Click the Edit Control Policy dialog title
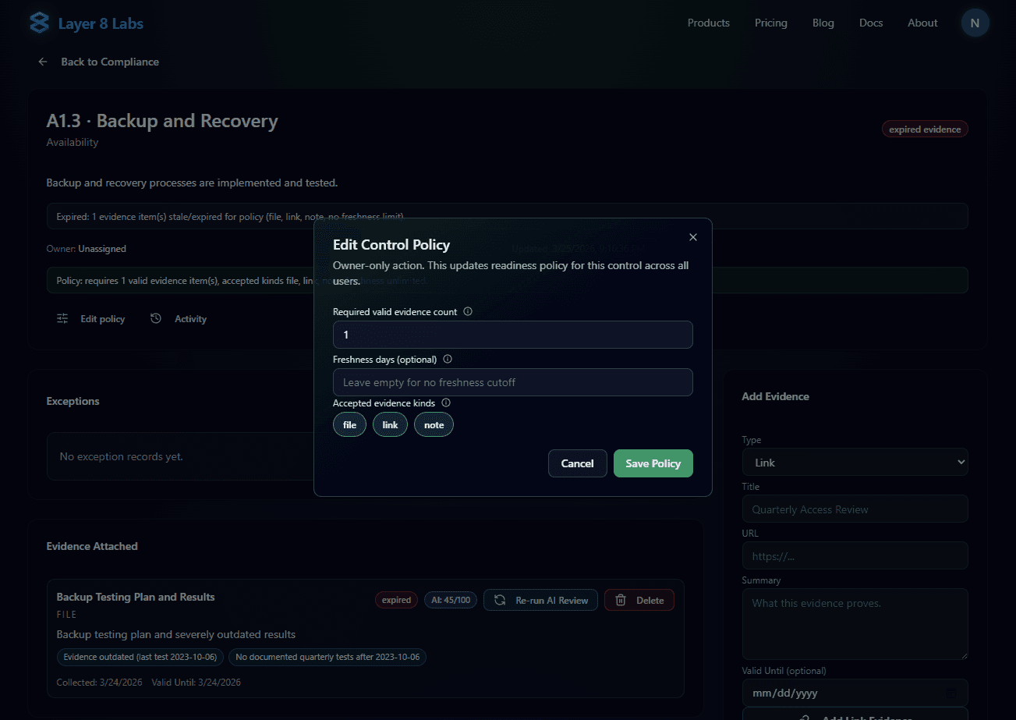 click(x=391, y=245)
